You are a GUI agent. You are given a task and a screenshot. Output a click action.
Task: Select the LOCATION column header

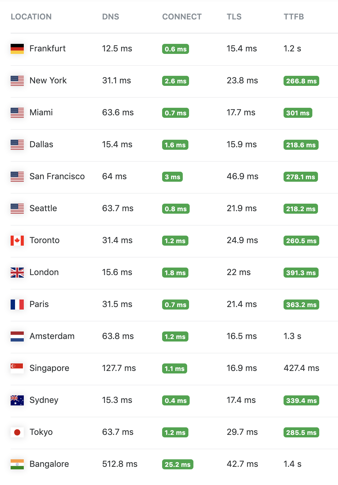pos(31,17)
